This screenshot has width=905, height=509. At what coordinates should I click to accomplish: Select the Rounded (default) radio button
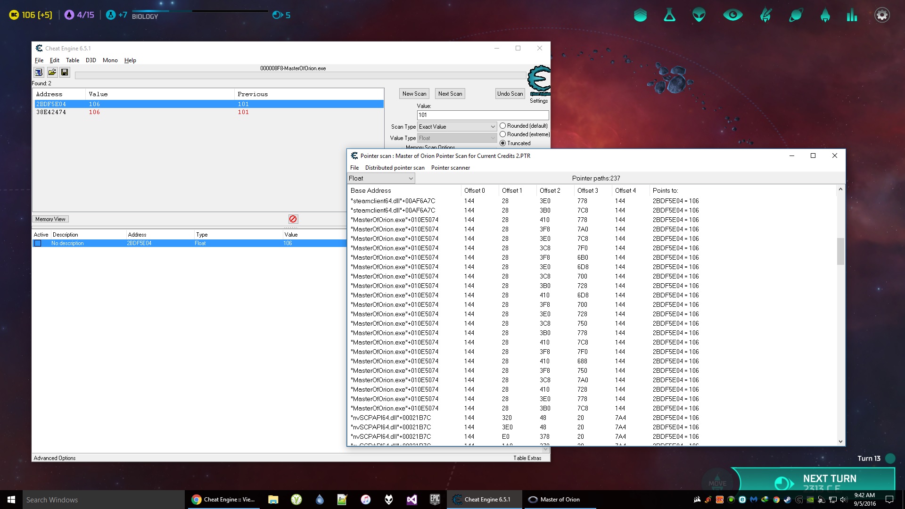pos(503,126)
